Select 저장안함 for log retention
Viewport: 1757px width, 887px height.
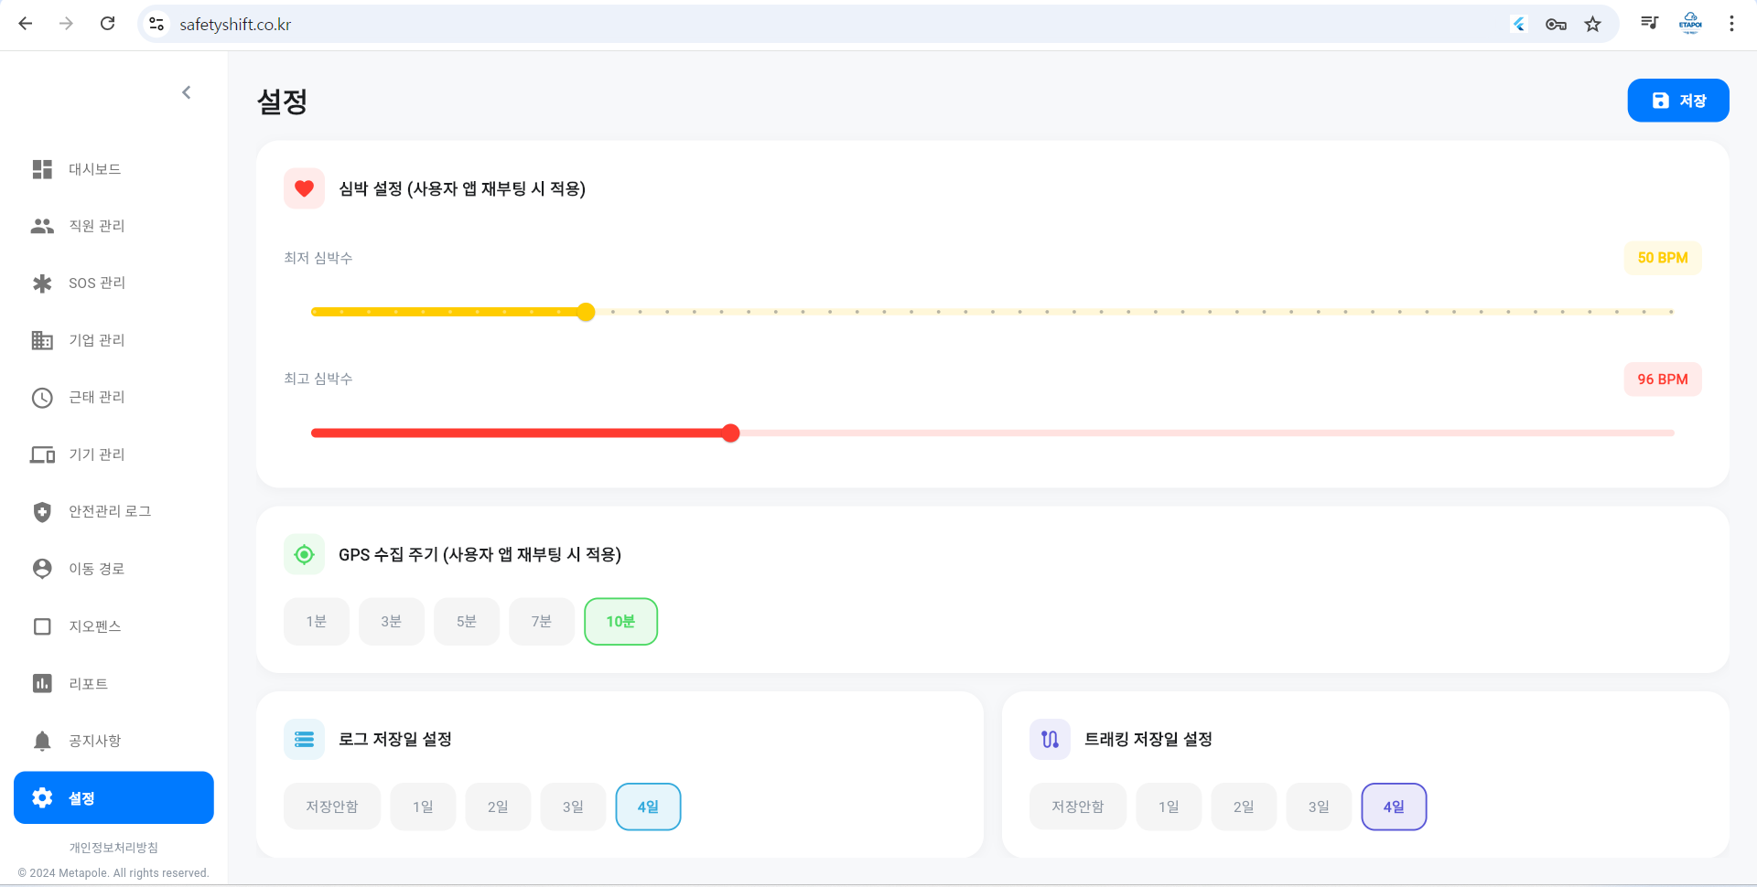coord(331,807)
